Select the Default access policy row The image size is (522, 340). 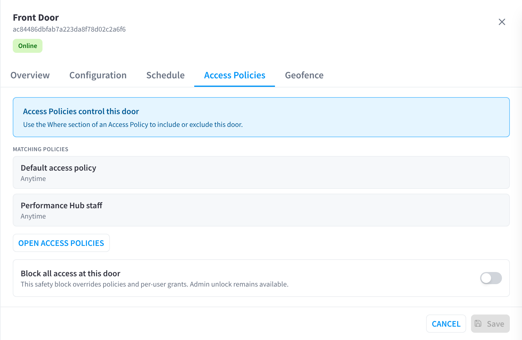261,172
